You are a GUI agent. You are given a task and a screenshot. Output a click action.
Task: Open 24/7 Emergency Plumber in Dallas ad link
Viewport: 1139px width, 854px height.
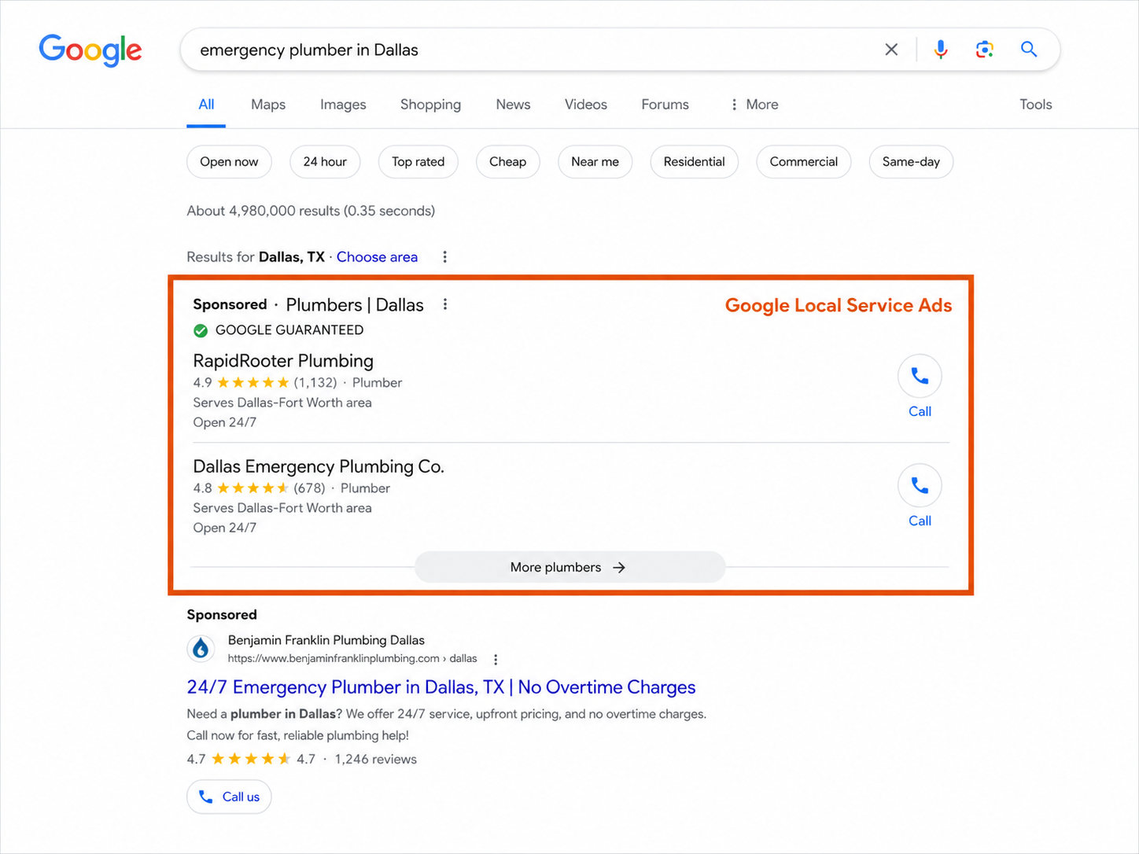click(441, 687)
